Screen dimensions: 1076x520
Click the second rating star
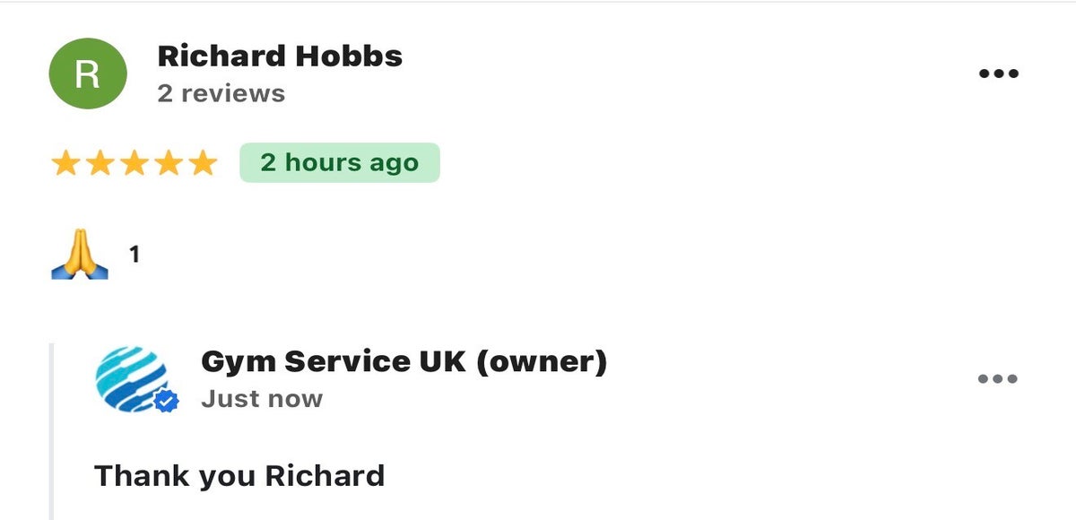click(100, 163)
